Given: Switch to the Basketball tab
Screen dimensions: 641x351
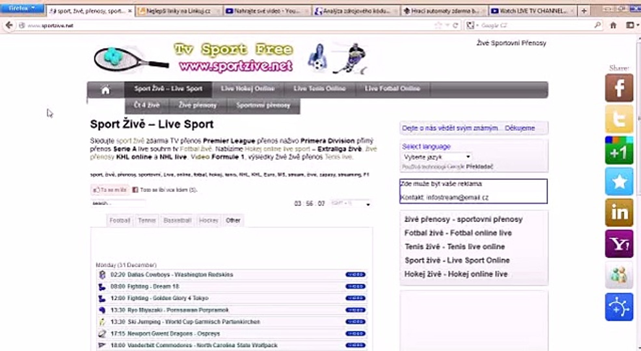Looking at the screenshot, I should [177, 220].
